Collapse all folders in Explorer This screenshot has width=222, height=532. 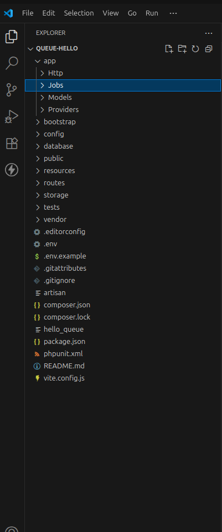pyautogui.click(x=209, y=49)
